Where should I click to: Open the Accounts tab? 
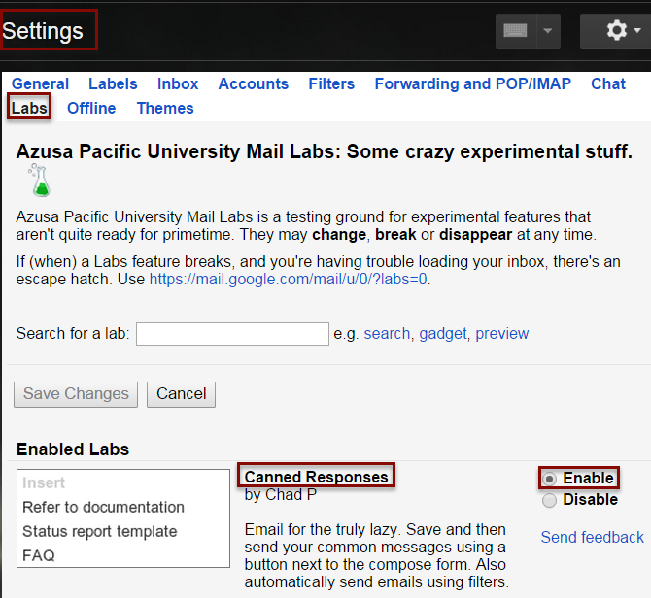point(254,83)
